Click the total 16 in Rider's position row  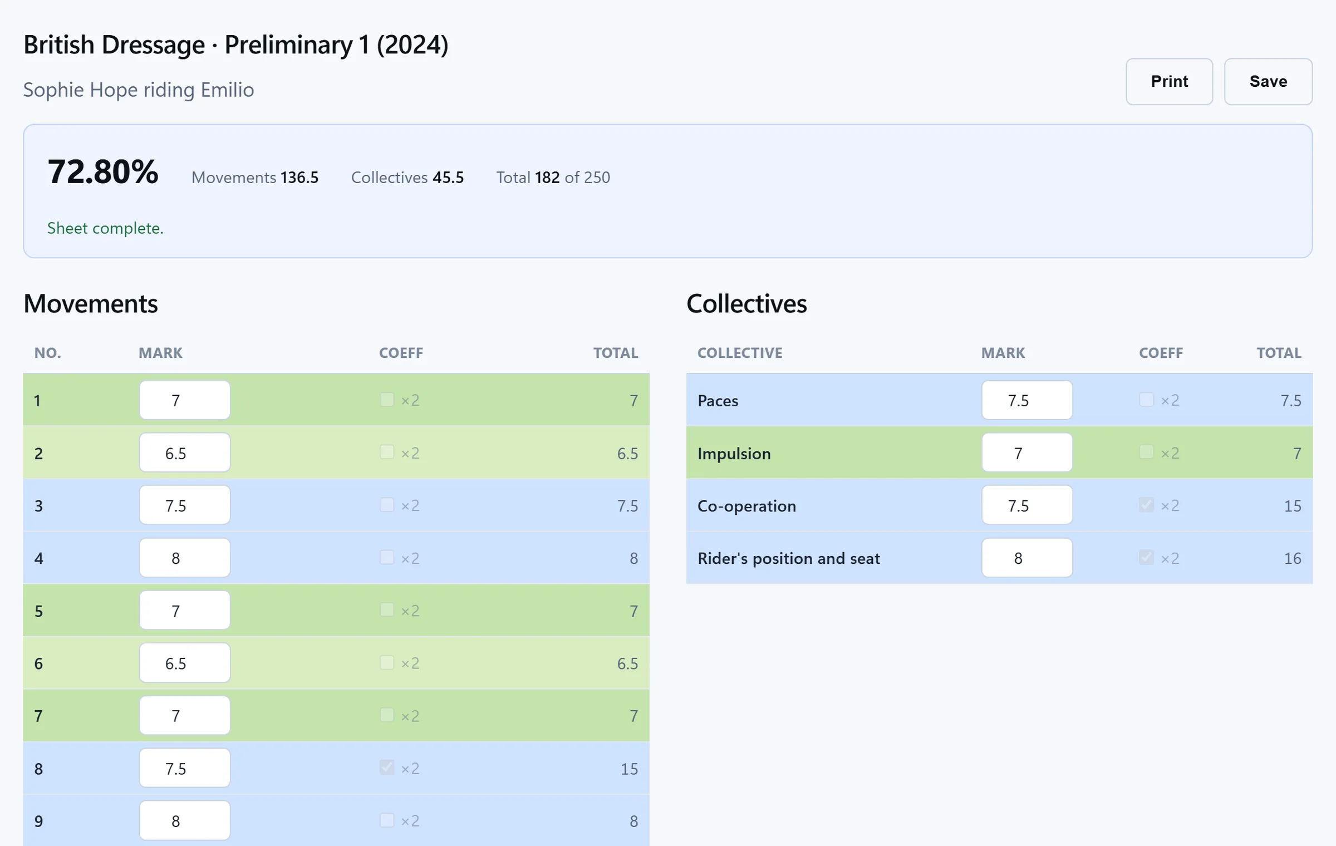(1293, 558)
